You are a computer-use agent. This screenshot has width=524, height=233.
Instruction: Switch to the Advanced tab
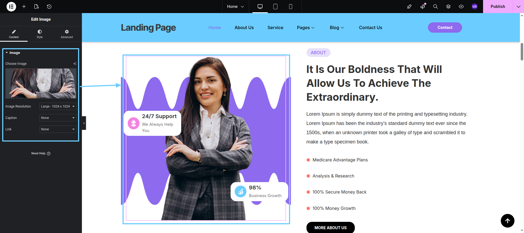click(x=67, y=34)
